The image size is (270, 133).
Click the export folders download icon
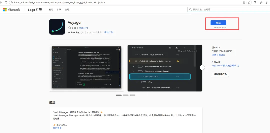tap(177, 48)
